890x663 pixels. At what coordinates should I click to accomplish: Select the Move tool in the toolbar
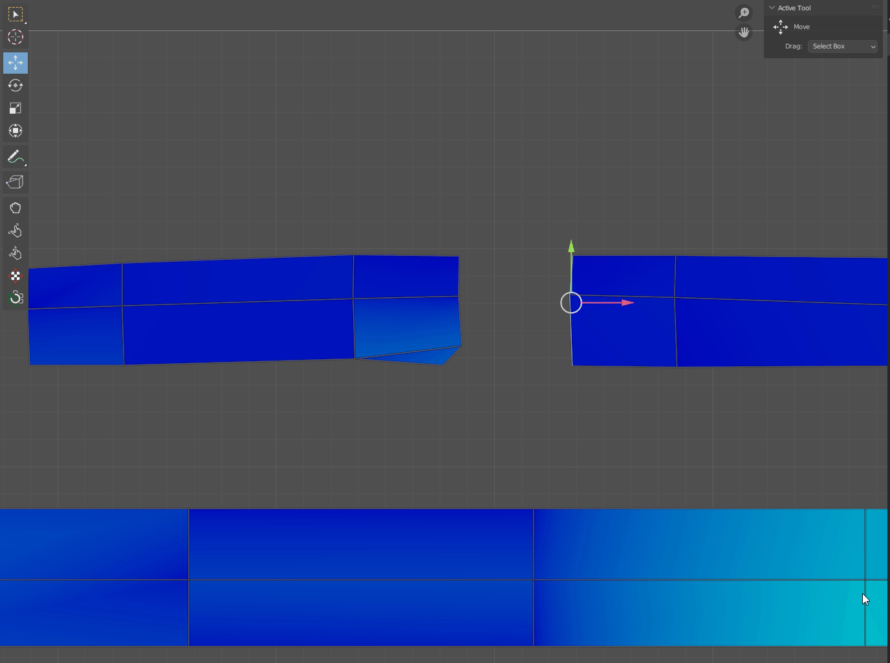tap(16, 63)
